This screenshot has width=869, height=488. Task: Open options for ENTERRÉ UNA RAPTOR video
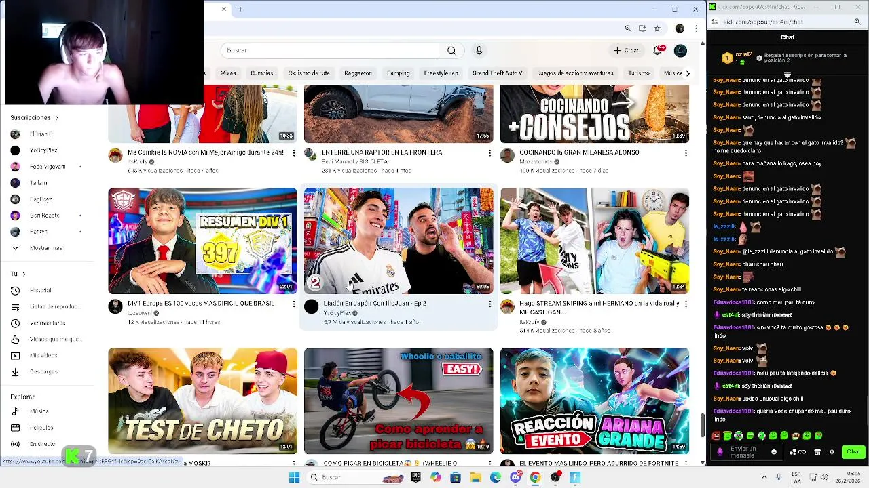tap(489, 153)
